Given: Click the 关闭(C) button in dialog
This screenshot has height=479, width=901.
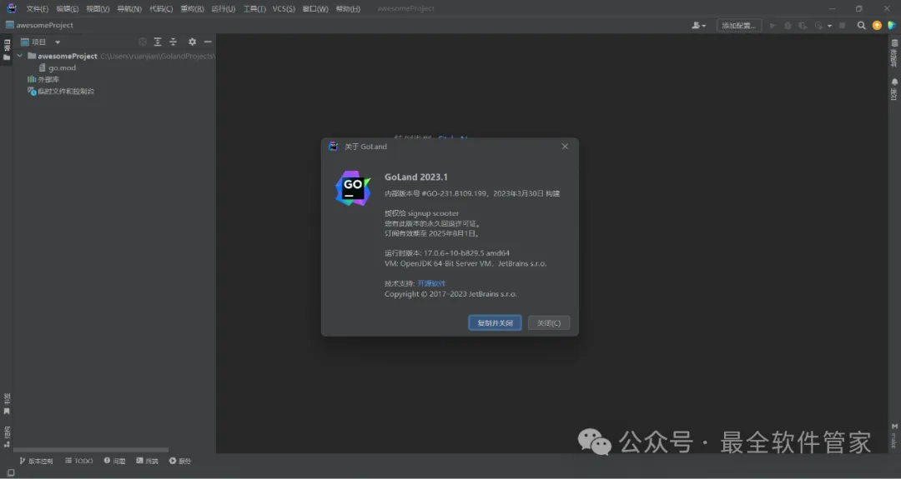Looking at the screenshot, I should (549, 323).
